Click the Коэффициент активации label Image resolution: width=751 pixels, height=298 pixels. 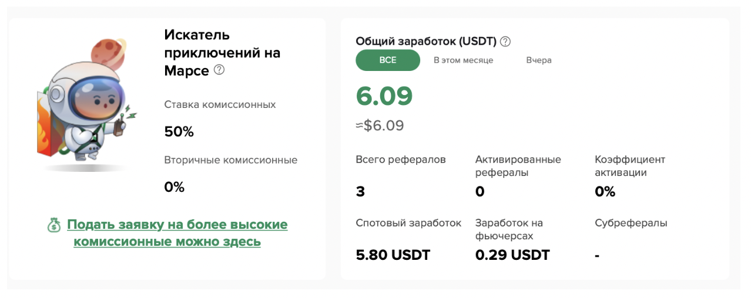[x=630, y=166]
